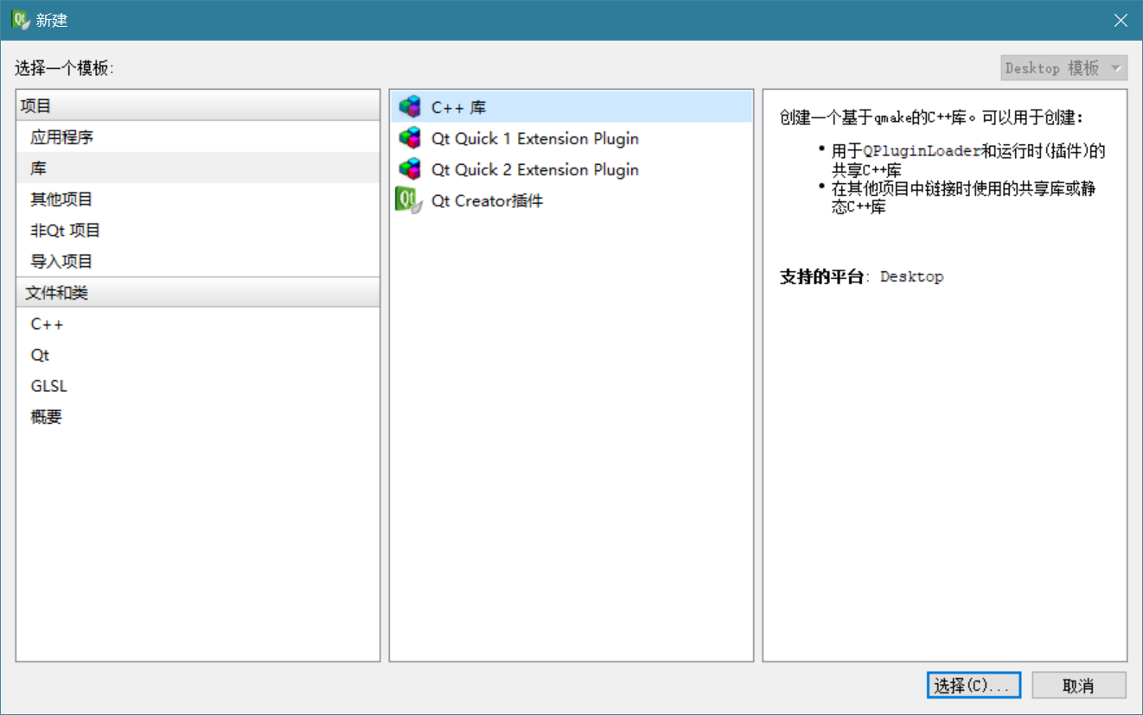Click the Qt Quick 2 Extension Plugin icon
This screenshot has width=1143, height=715.
click(x=410, y=169)
